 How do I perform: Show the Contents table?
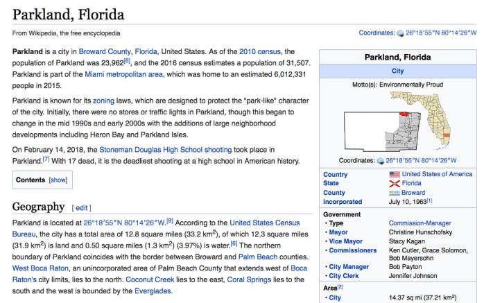[58, 180]
